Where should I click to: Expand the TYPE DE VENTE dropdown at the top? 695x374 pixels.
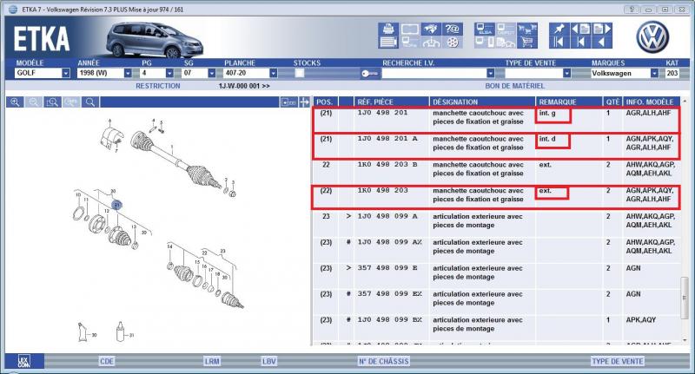566,73
